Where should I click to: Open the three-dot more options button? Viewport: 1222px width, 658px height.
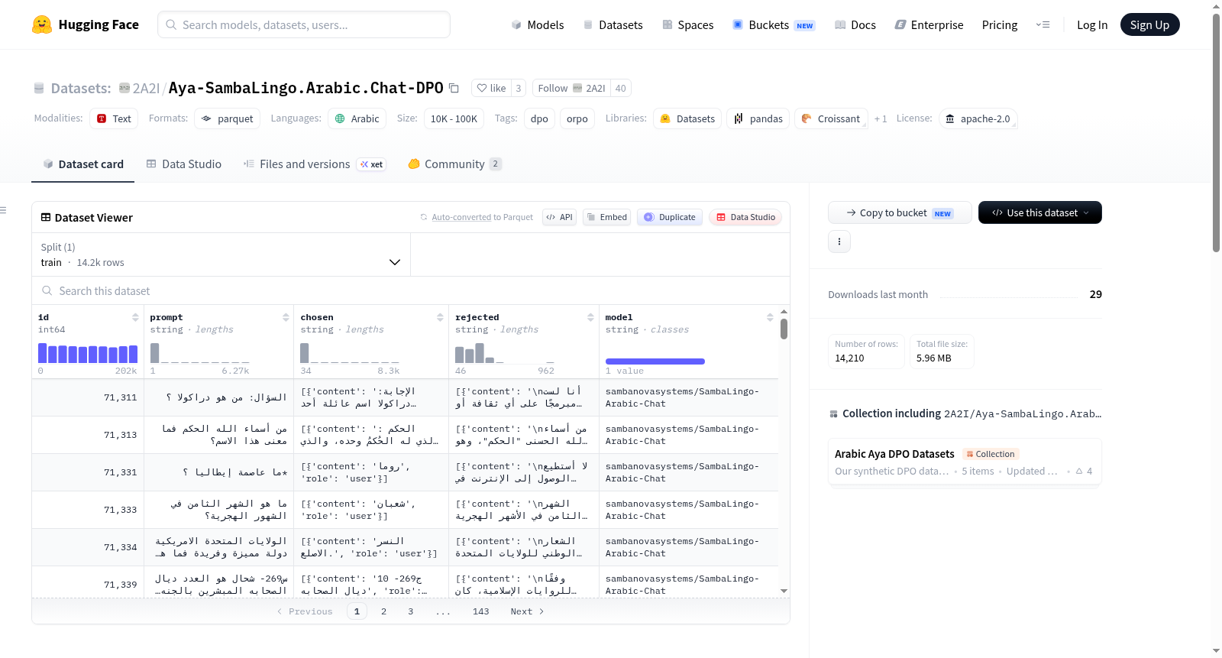click(839, 241)
